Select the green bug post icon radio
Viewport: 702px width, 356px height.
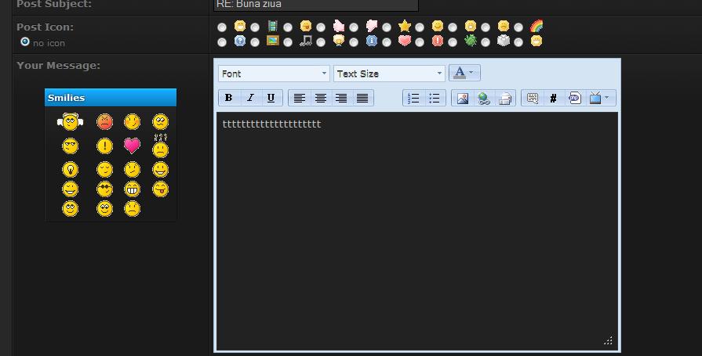453,42
